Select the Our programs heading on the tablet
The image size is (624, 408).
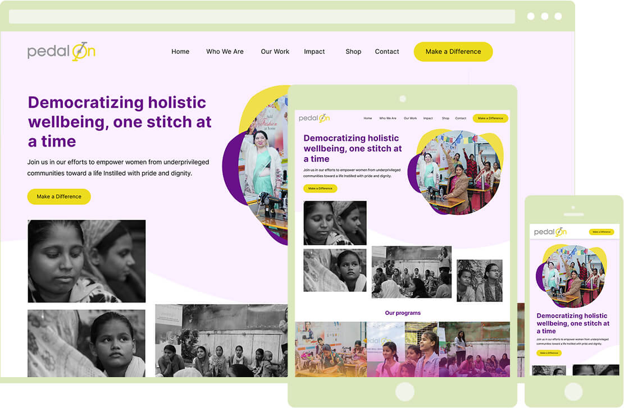tap(402, 313)
